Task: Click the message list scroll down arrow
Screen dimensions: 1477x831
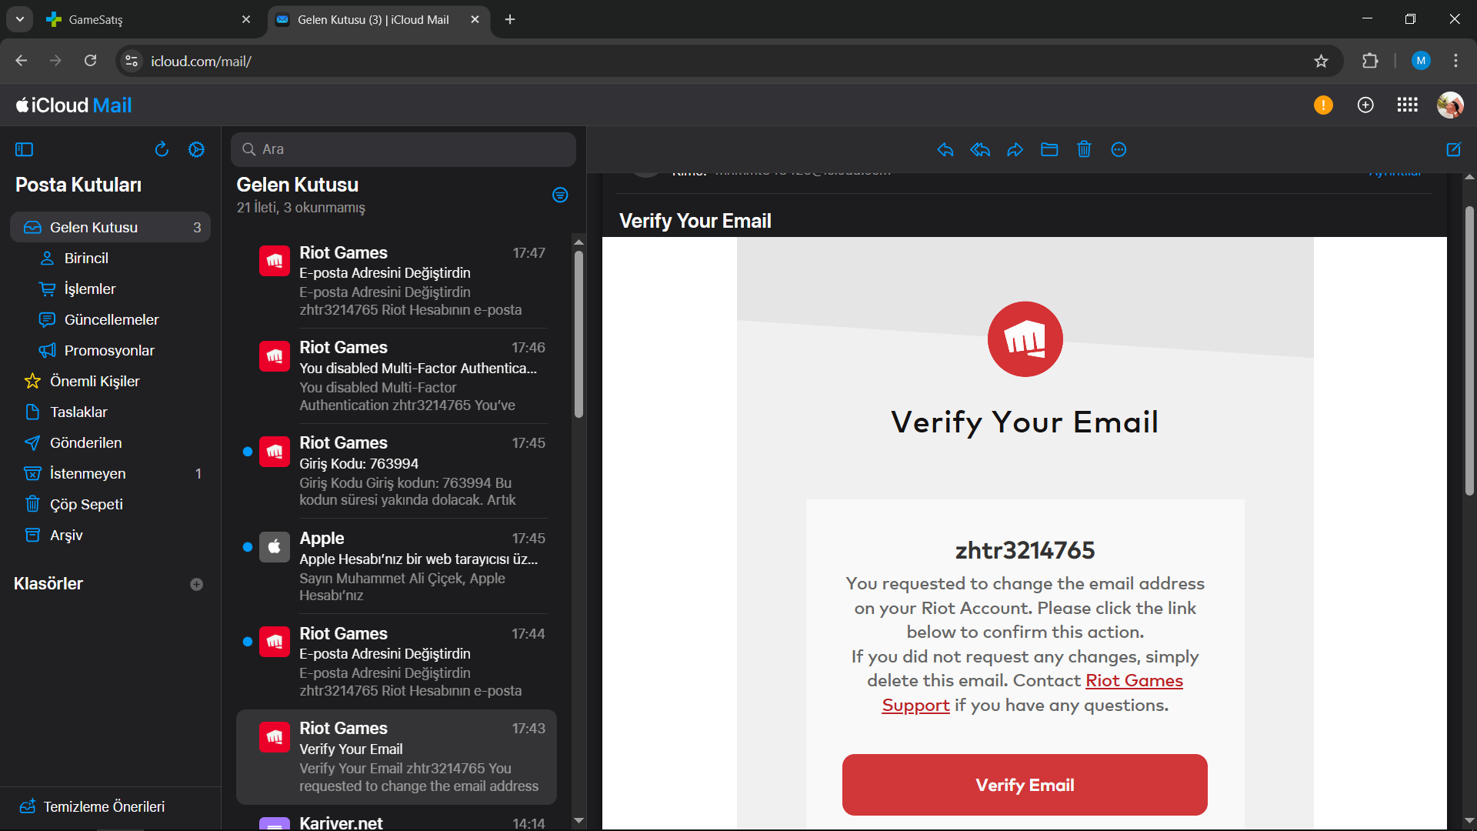Action: pyautogui.click(x=578, y=821)
